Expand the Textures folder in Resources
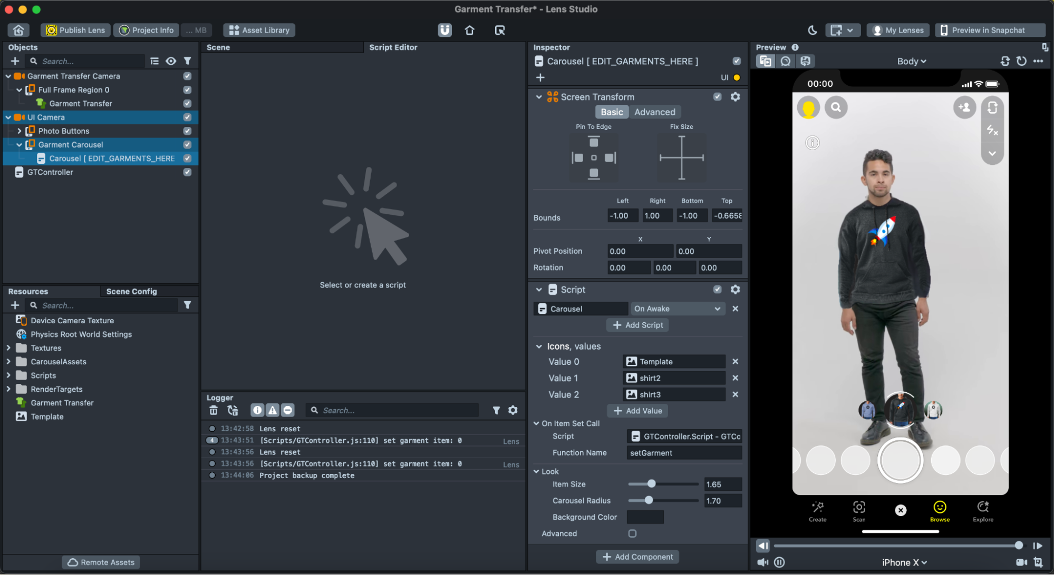 [8, 348]
